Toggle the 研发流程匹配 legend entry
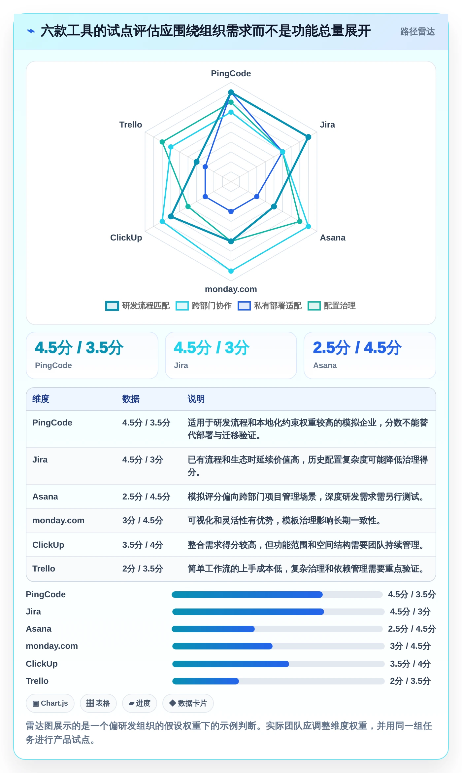 point(138,306)
